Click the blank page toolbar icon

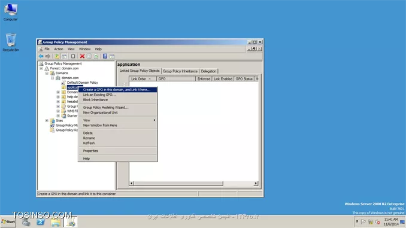[73, 56]
